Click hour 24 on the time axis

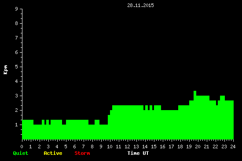click(x=233, y=147)
